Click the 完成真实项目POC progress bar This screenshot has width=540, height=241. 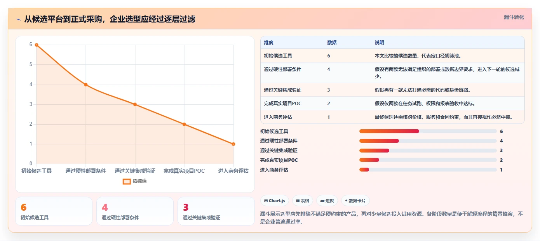coord(428,160)
